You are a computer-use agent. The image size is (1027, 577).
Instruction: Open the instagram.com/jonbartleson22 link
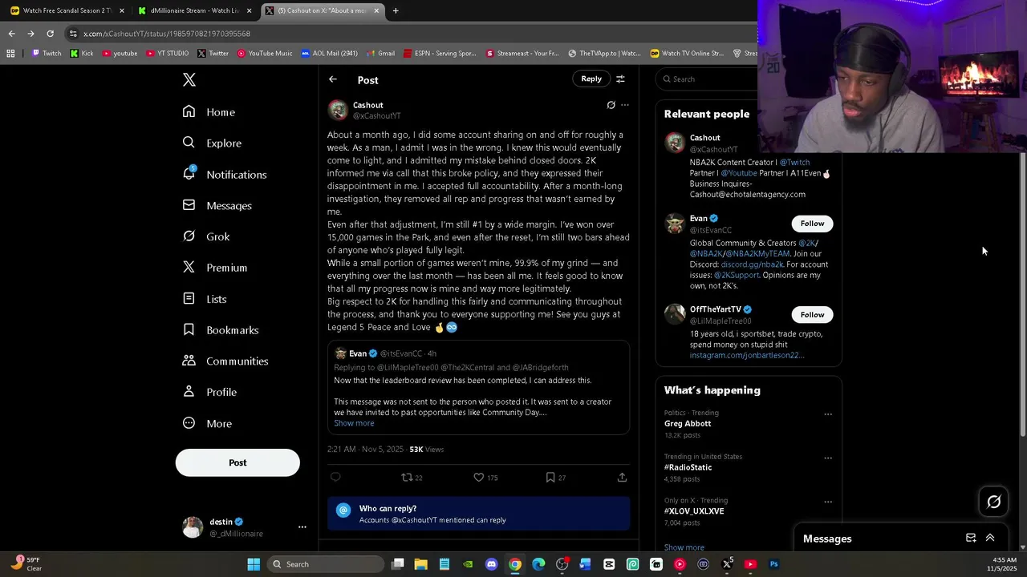[x=747, y=355]
